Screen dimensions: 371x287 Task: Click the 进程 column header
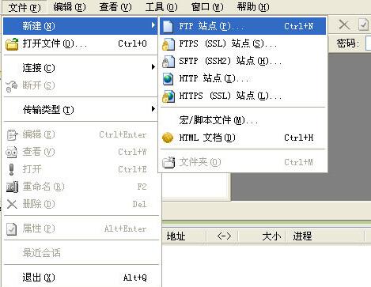(x=326, y=236)
